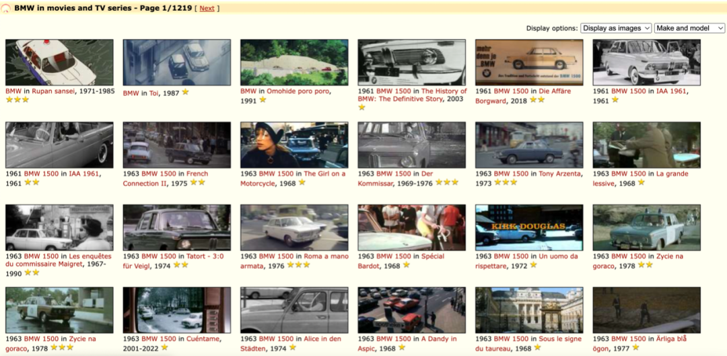The height and width of the screenshot is (356, 727).
Task: Click the 'French Connection II' title link
Action: pyautogui.click(x=166, y=178)
